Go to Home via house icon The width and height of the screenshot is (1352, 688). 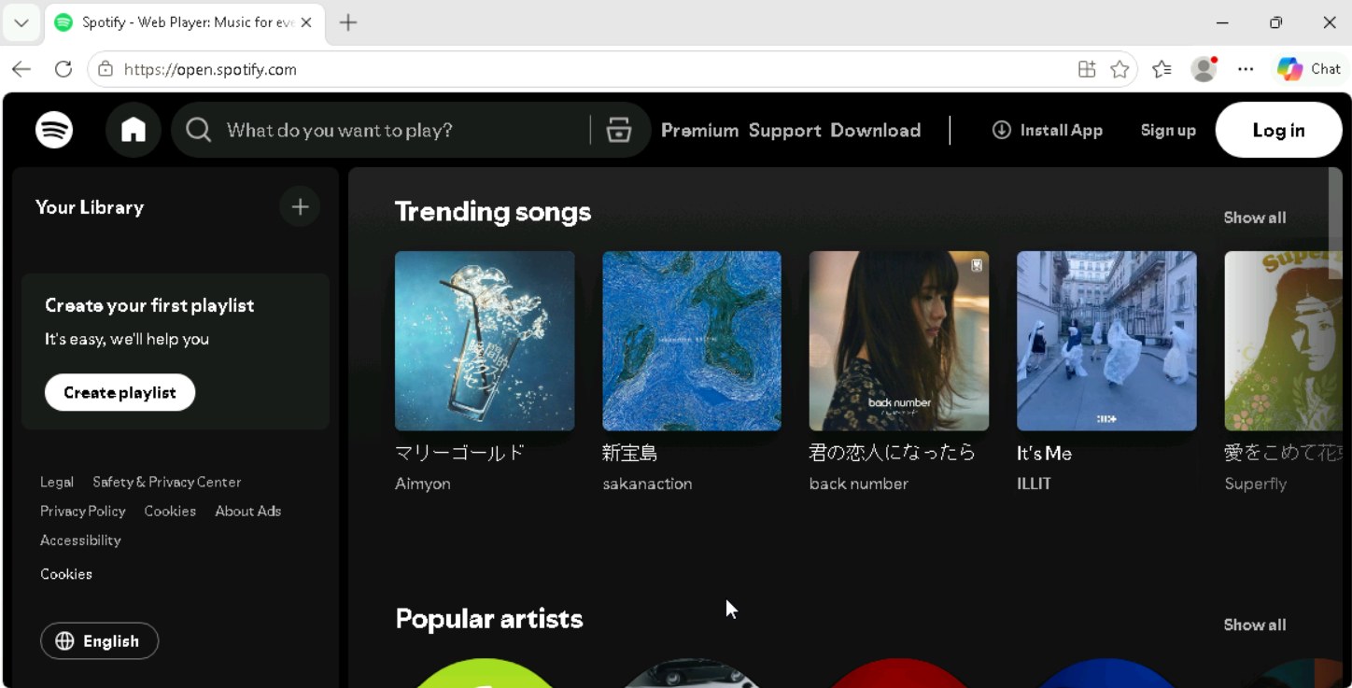click(134, 130)
